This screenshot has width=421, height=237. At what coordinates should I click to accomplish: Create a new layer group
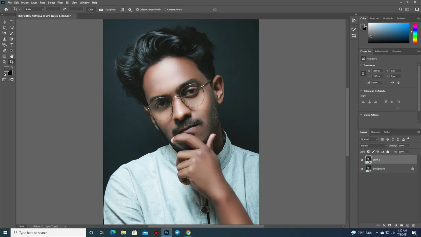(402, 225)
